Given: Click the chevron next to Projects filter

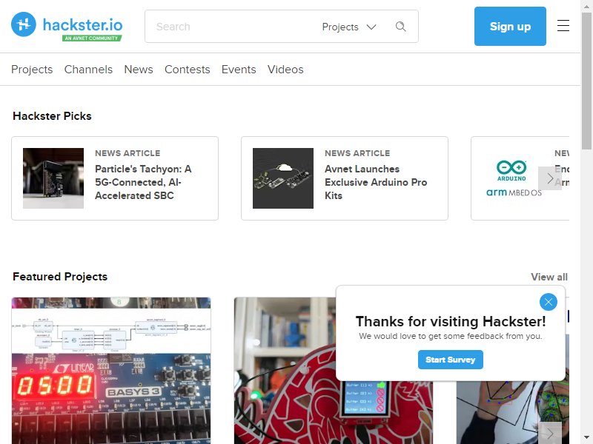Looking at the screenshot, I should [x=371, y=27].
